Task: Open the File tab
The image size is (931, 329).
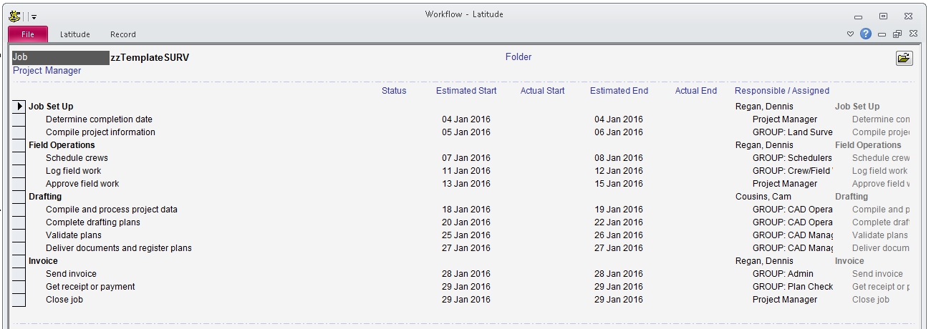Action: (28, 34)
